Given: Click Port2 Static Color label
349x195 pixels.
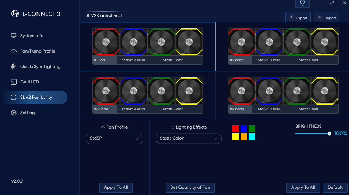Looking at the screenshot, I should pos(309,60).
